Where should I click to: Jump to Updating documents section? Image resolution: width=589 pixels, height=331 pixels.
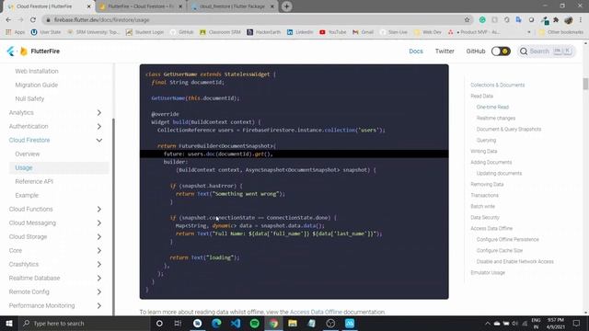tap(499, 174)
